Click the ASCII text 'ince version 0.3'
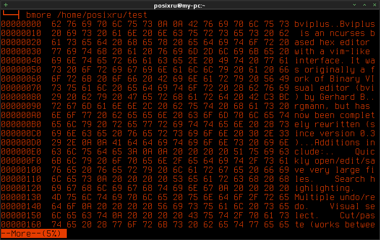 334,133
